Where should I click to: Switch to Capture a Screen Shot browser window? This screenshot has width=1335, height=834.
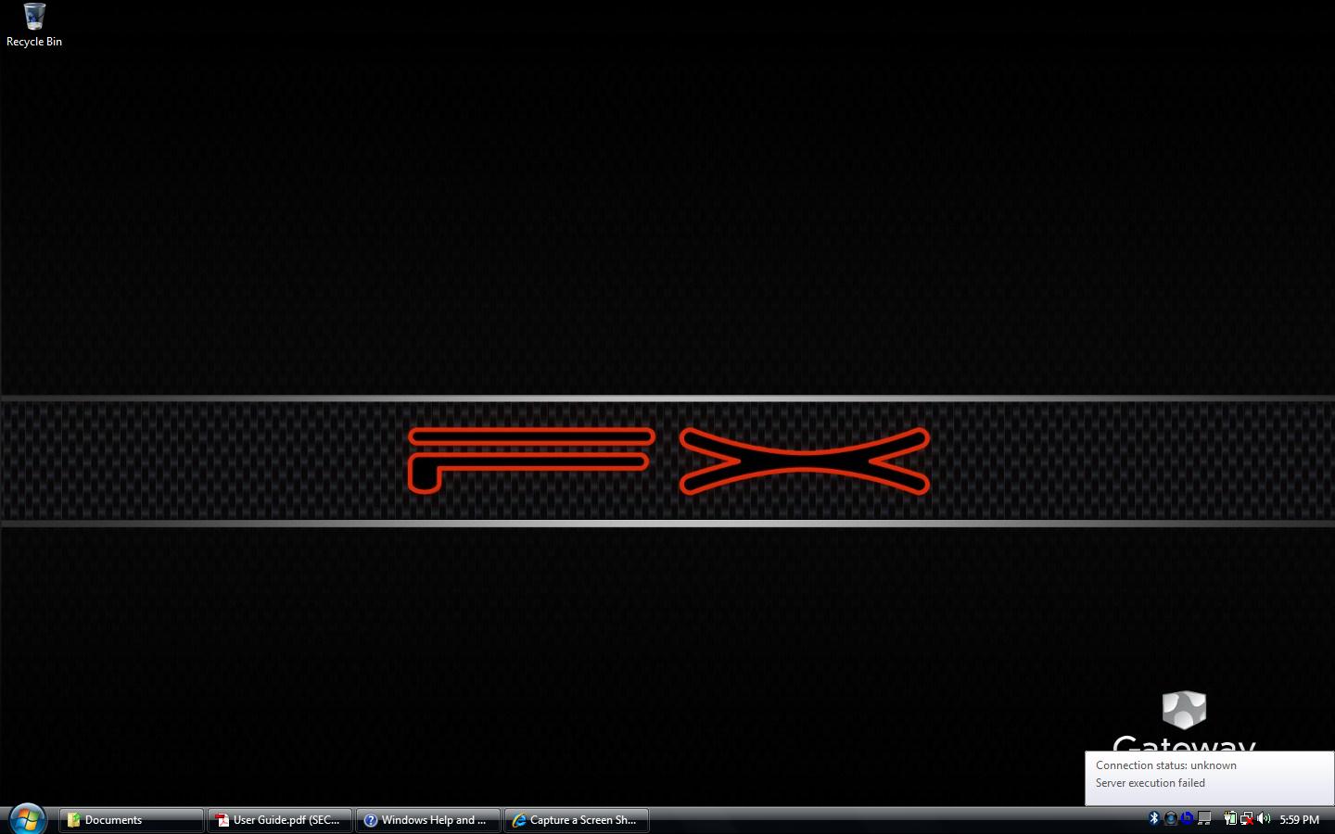(x=577, y=820)
